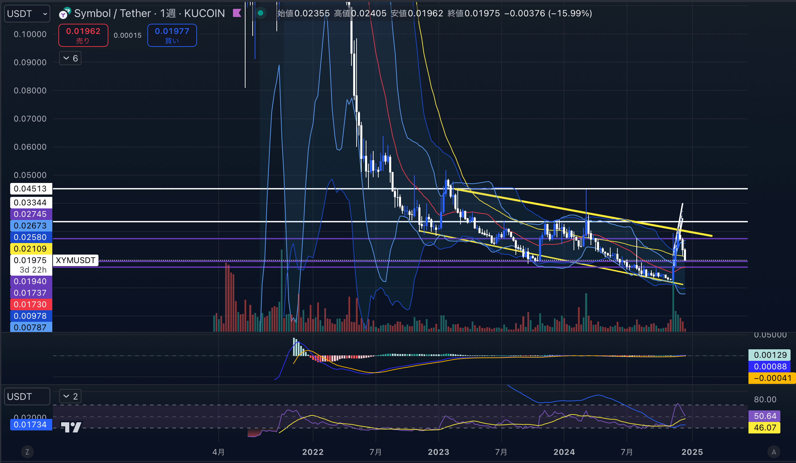Click the orange -0.00041 value label
The image size is (796, 463).
click(x=772, y=378)
